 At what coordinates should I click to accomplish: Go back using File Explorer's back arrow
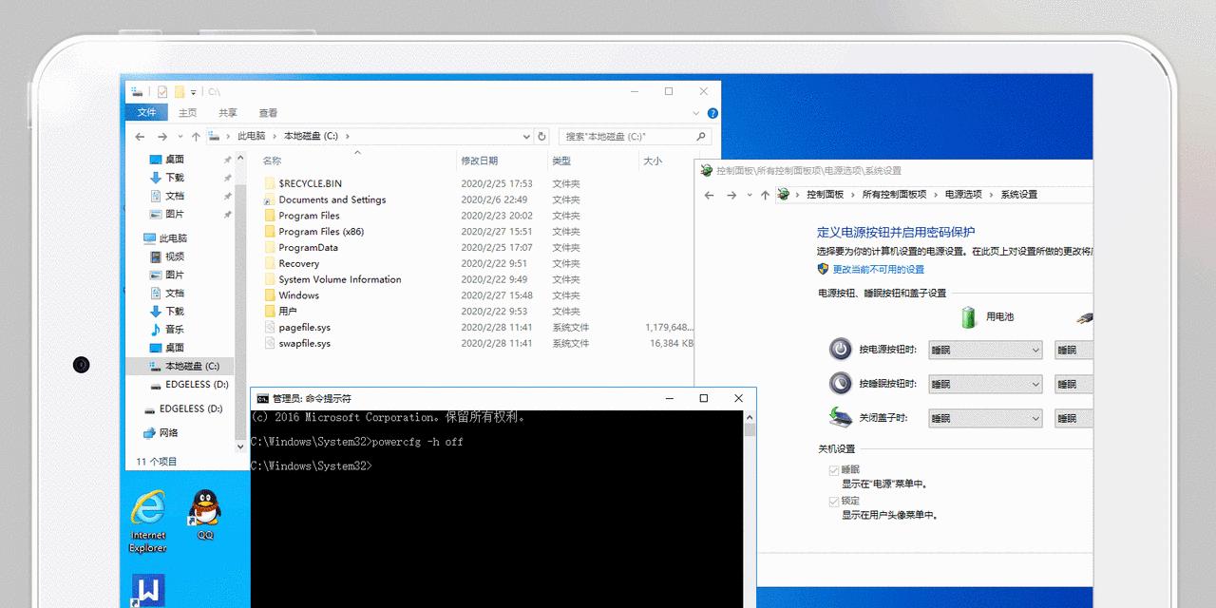coord(140,137)
